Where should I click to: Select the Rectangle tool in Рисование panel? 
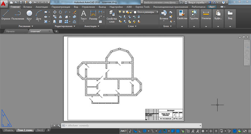click(x=46, y=12)
